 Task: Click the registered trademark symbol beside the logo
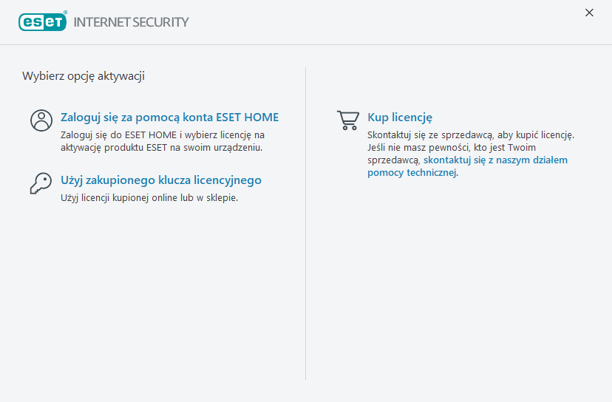point(65,13)
